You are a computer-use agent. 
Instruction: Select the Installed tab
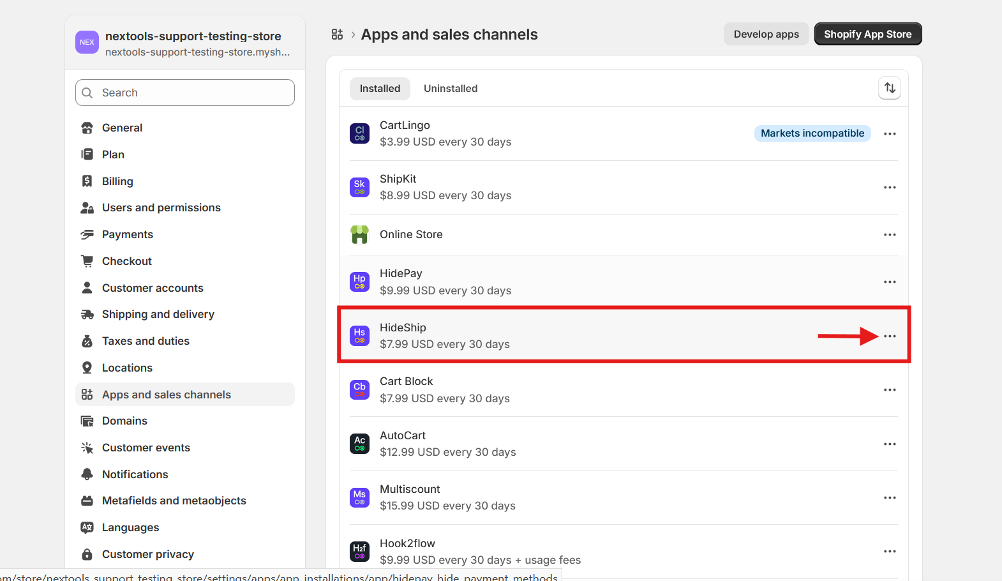[380, 89]
